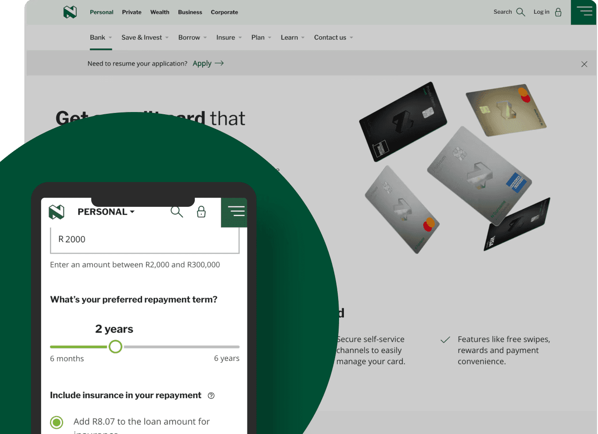
Task: Switch to the Private segment tab
Action: click(132, 12)
